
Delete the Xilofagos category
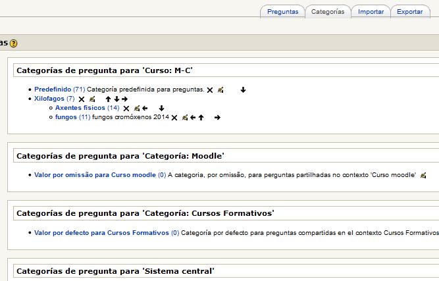[82, 99]
